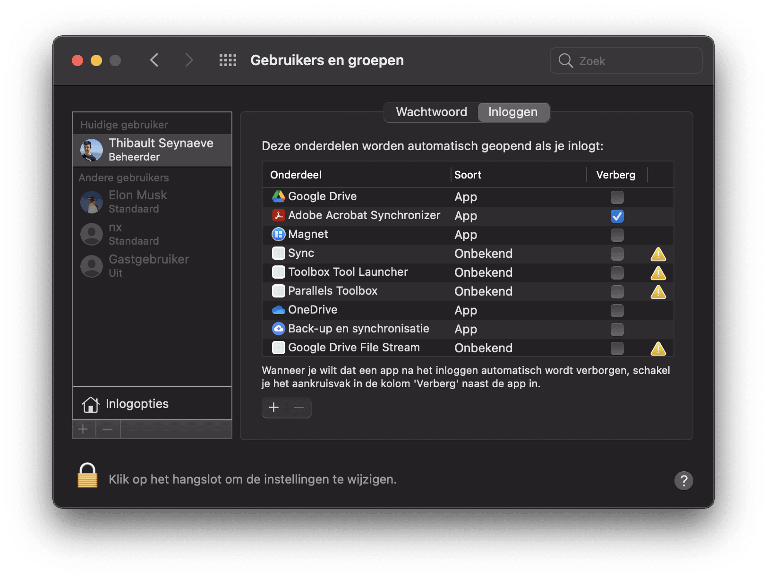
Task: Click the warning triangle next to Sync
Action: coord(658,254)
